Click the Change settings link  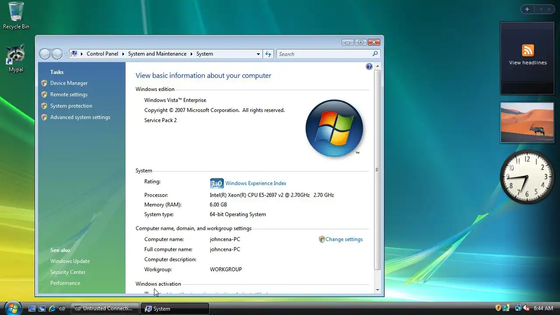coord(344,239)
